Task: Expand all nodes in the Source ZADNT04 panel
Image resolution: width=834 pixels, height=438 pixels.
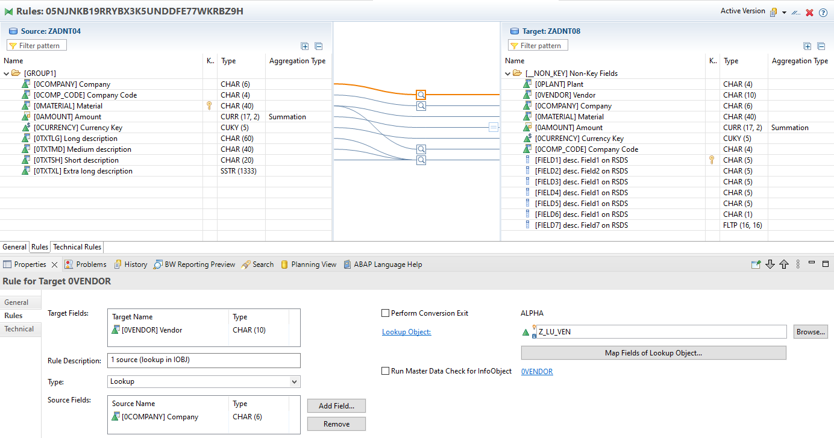Action: (305, 46)
